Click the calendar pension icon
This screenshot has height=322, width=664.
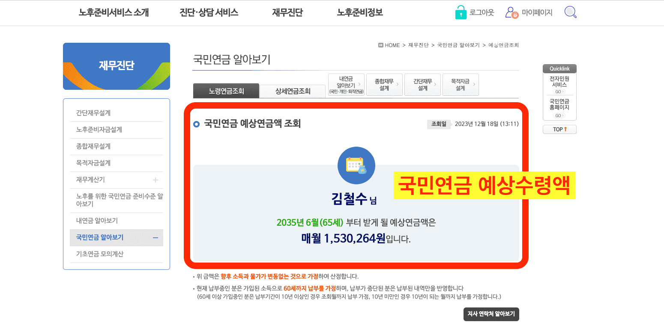356,165
